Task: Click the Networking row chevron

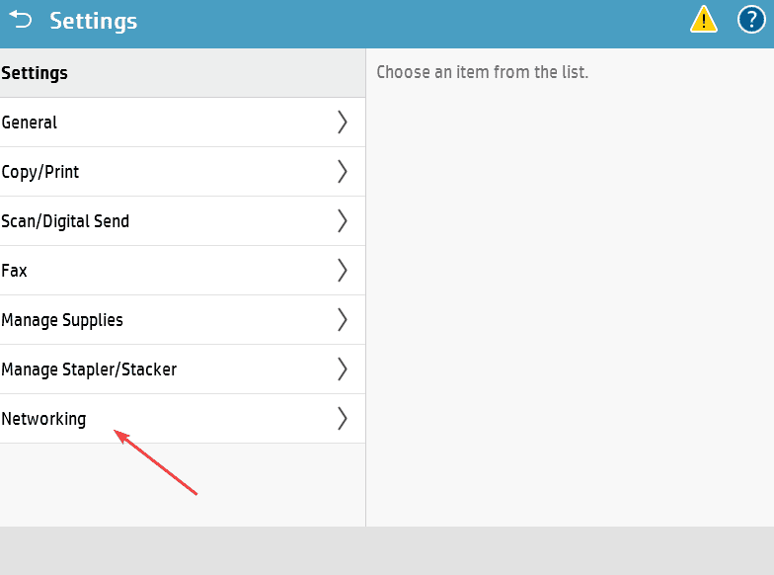Action: pyautogui.click(x=343, y=419)
